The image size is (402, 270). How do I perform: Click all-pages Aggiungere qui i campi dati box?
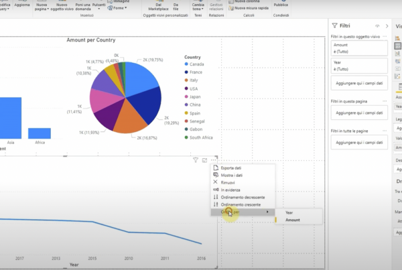359,142
